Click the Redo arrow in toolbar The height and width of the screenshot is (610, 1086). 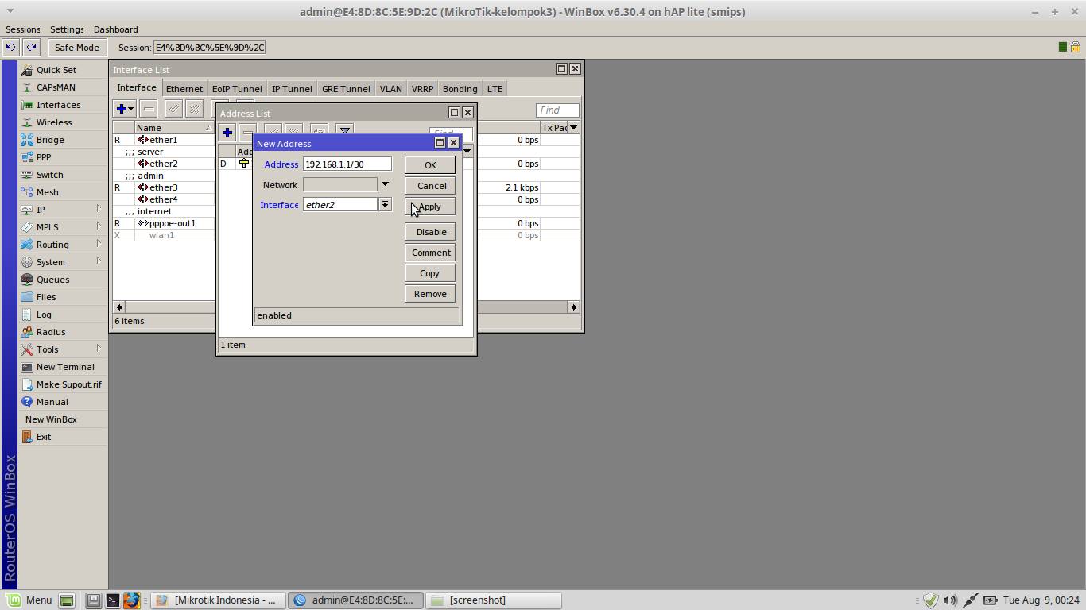click(31, 47)
